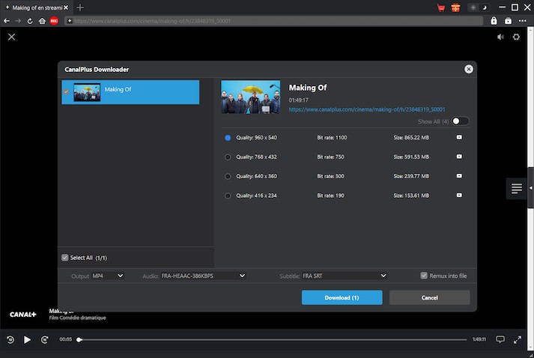
Task: Click the Bit rate: 750 text
Action: tap(330, 157)
